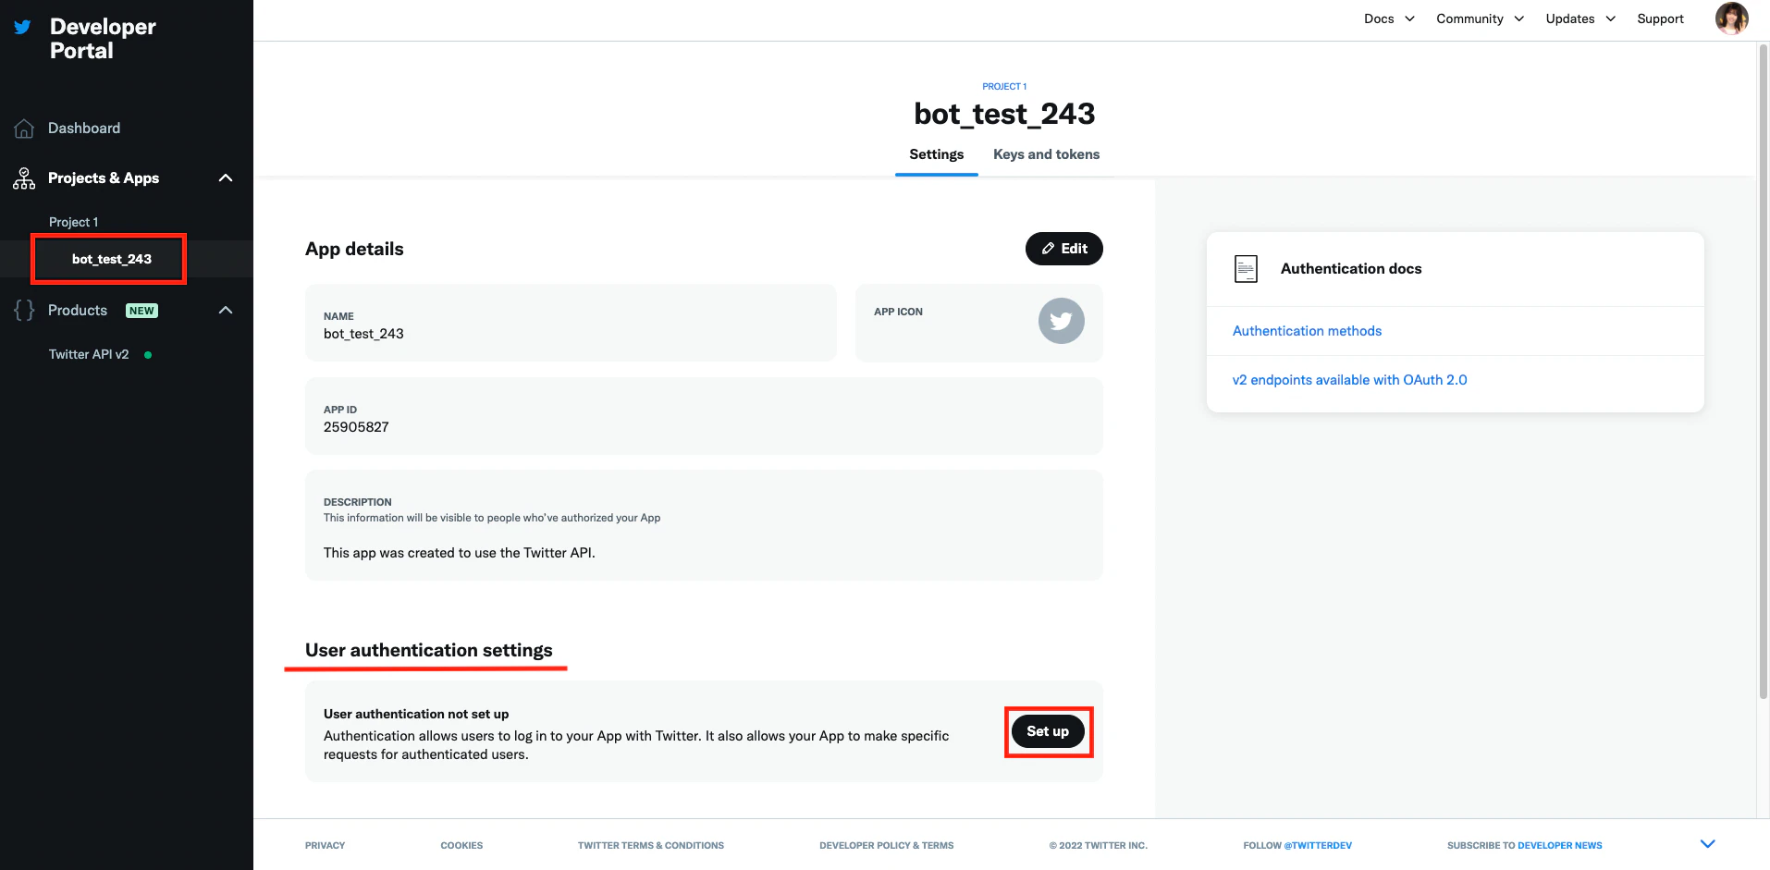Click the page vertical scrollbar
The width and height of the screenshot is (1770, 870).
pos(1763,370)
